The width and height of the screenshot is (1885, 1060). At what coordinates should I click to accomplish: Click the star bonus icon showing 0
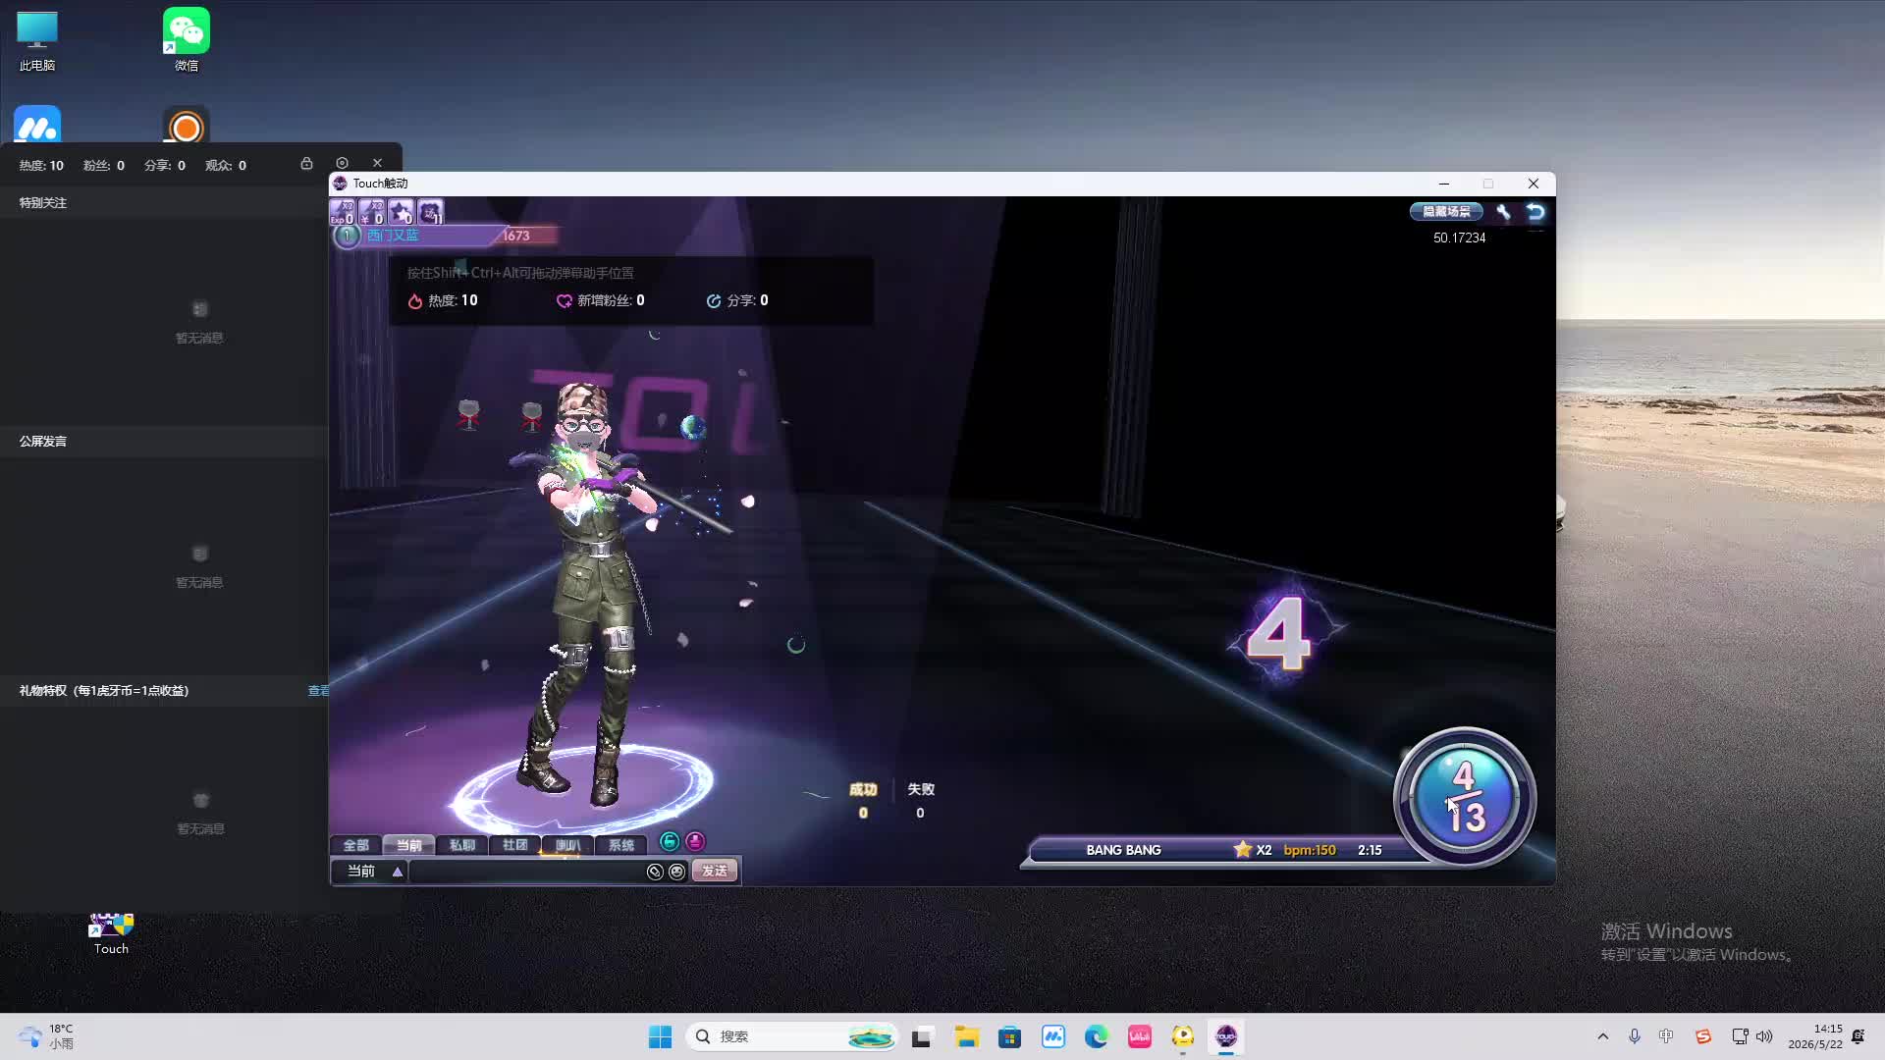pos(402,212)
